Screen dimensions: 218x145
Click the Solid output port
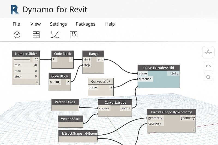tap(173, 73)
